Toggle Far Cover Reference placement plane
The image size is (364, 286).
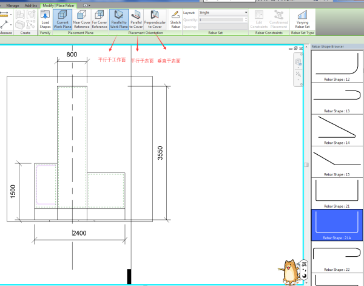click(x=99, y=19)
